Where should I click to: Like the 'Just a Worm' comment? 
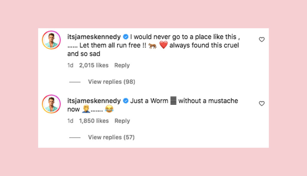(262, 103)
